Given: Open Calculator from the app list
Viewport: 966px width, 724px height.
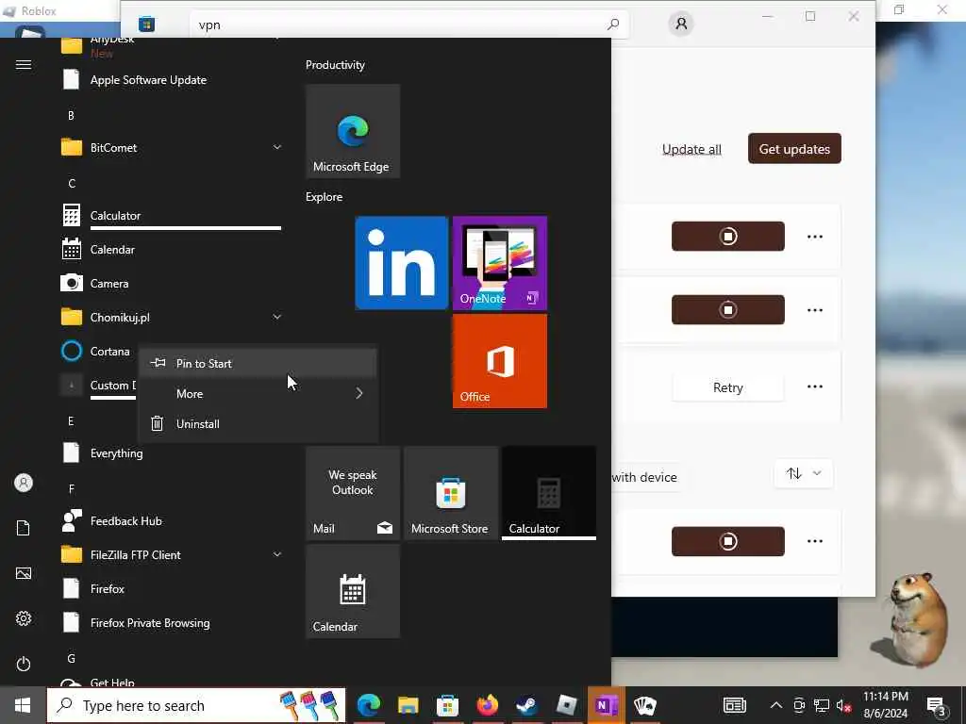Looking at the screenshot, I should [171, 216].
